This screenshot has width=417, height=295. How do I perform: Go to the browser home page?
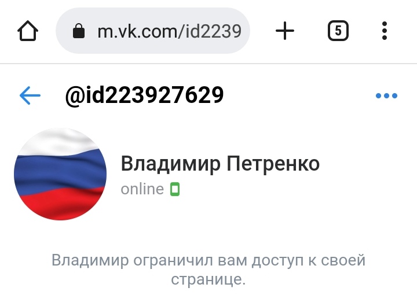[28, 31]
